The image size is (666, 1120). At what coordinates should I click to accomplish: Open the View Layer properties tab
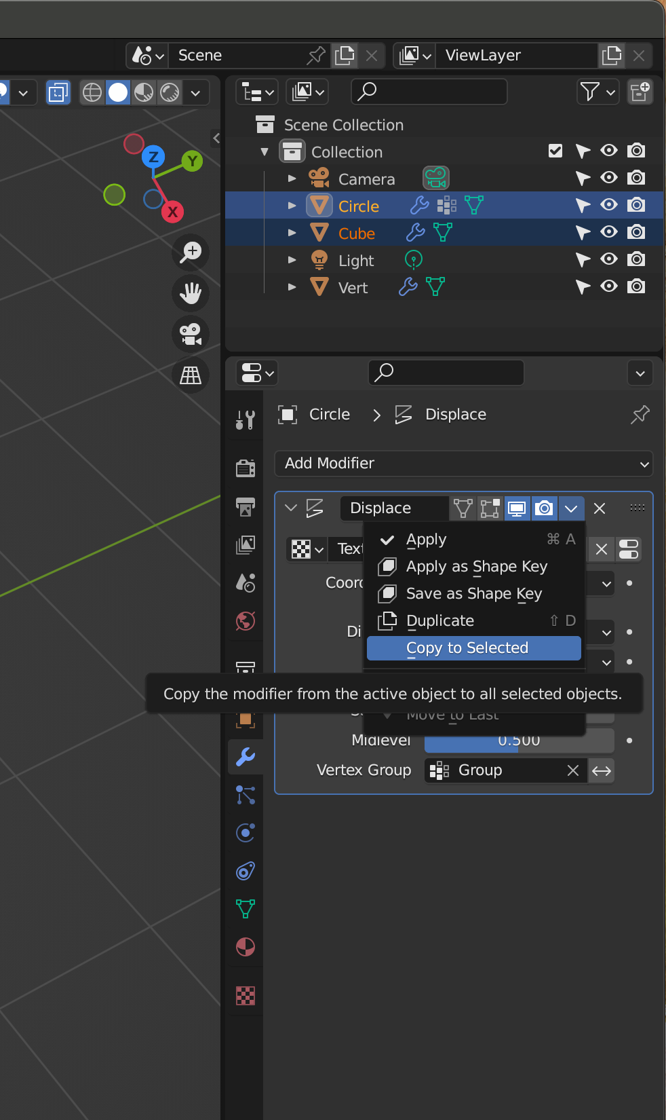246,544
